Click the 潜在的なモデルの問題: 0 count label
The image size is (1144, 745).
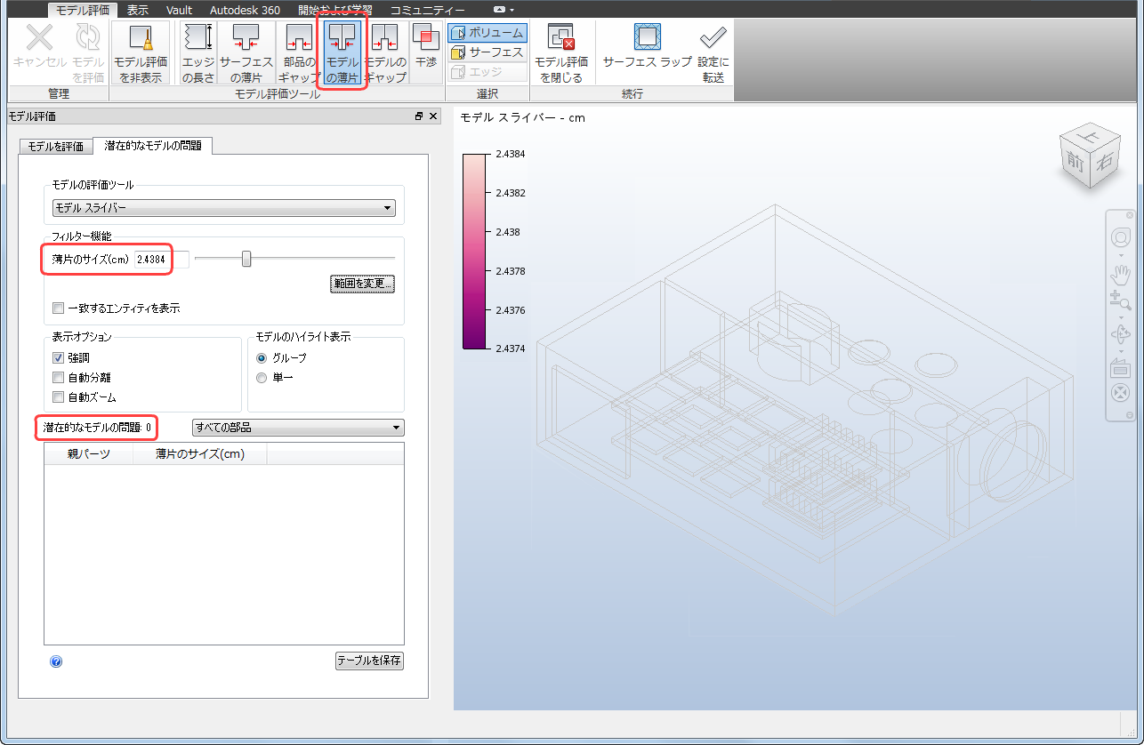pyautogui.click(x=98, y=428)
